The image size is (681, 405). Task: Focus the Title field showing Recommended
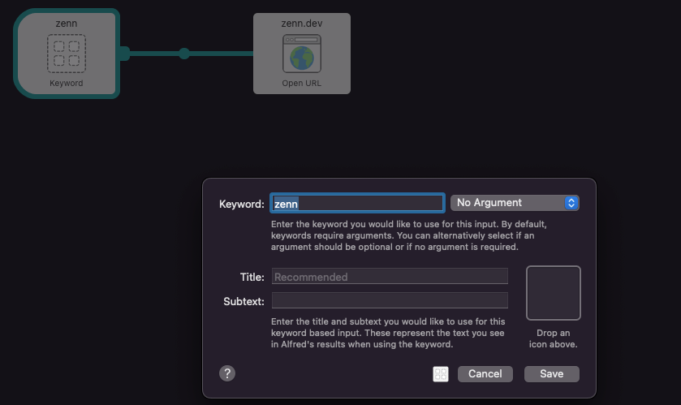point(390,277)
